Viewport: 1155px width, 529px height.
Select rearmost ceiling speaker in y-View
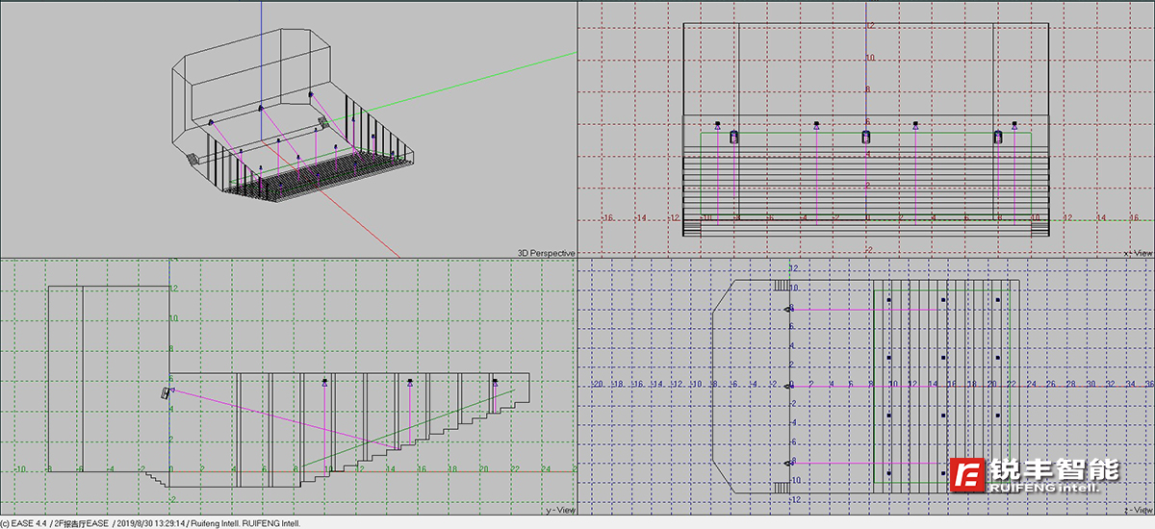tap(495, 383)
